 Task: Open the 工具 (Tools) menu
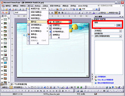45,6
